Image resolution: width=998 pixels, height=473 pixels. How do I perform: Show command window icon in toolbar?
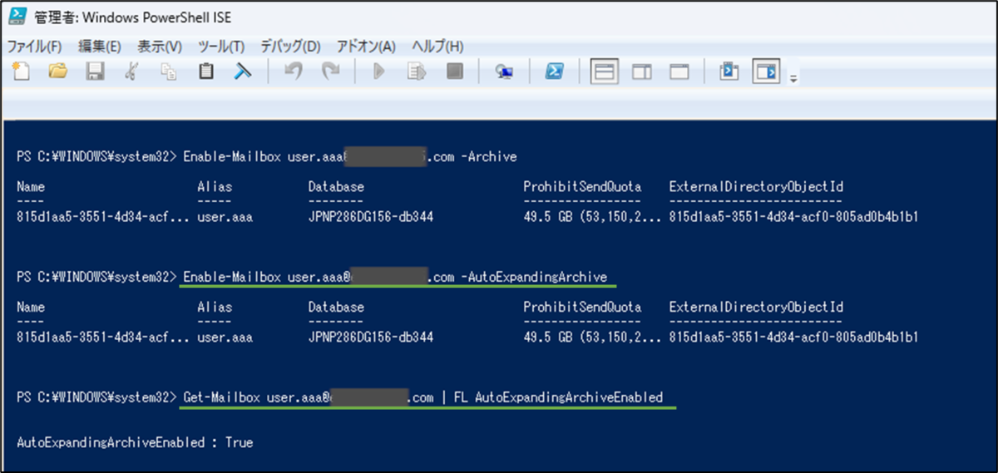pyautogui.click(x=729, y=71)
